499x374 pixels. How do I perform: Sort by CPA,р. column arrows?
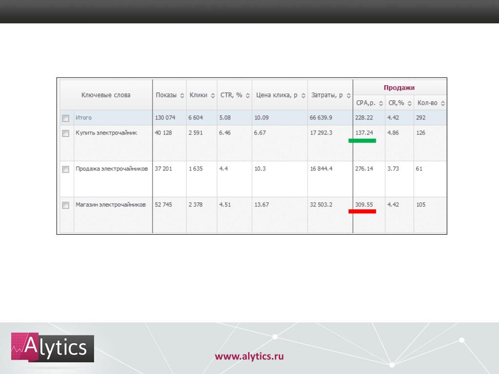point(381,103)
